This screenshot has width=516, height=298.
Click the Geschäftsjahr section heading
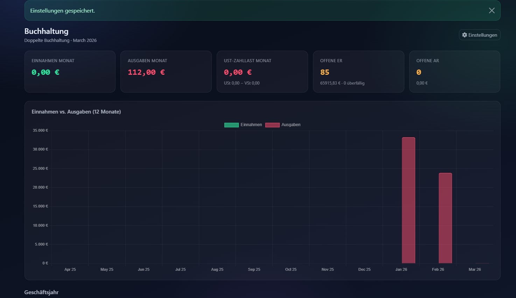(41, 292)
